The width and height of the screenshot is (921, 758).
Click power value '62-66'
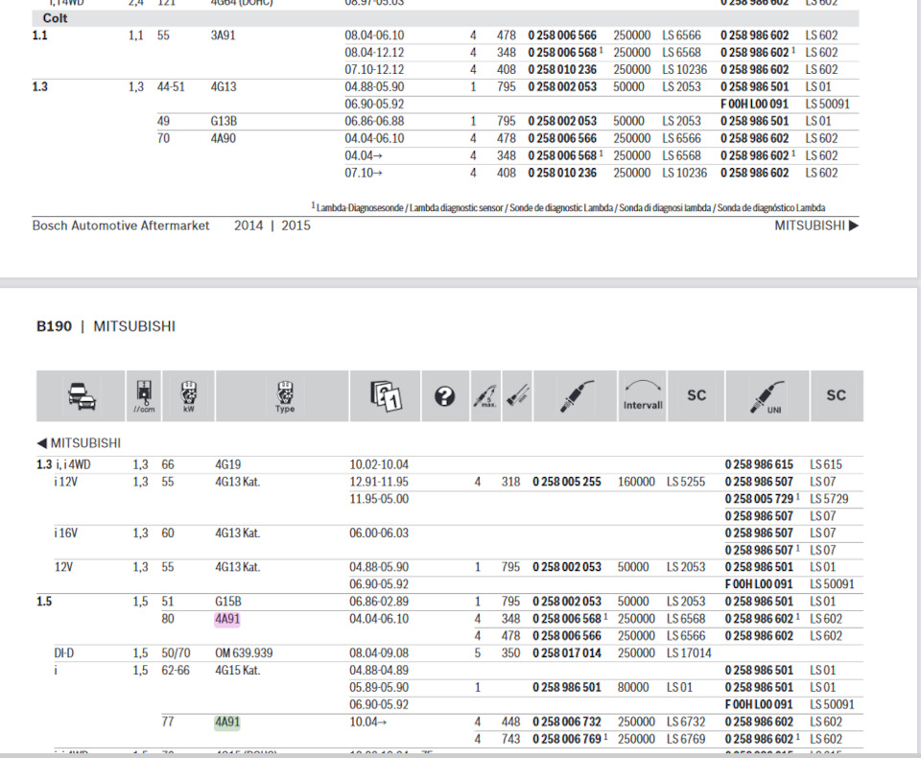coord(176,671)
